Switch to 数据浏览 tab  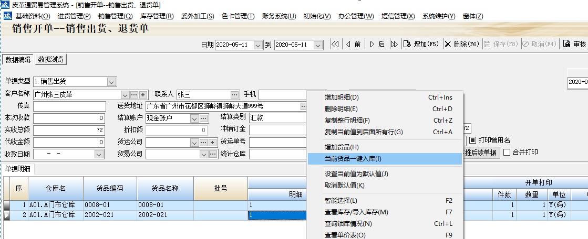pyautogui.click(x=50, y=59)
